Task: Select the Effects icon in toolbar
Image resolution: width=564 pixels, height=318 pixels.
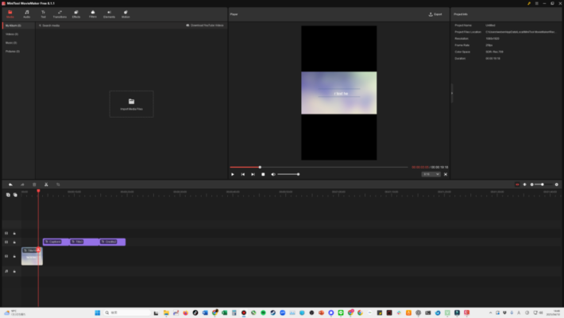Action: pyautogui.click(x=76, y=14)
